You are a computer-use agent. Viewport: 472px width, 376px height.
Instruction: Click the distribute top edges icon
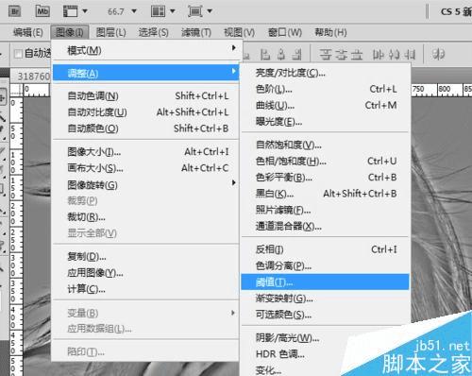point(326,55)
